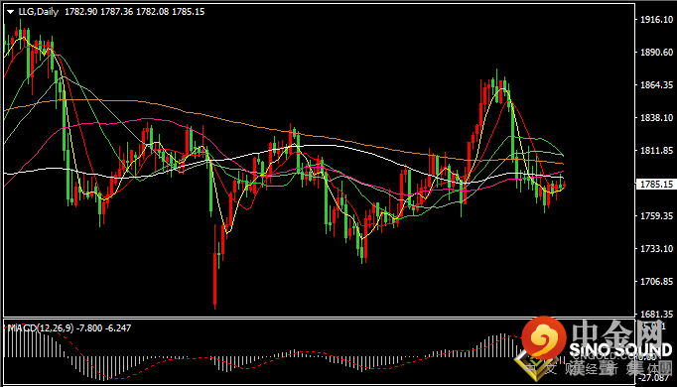Click the 1890.60 price axis label

656,53
